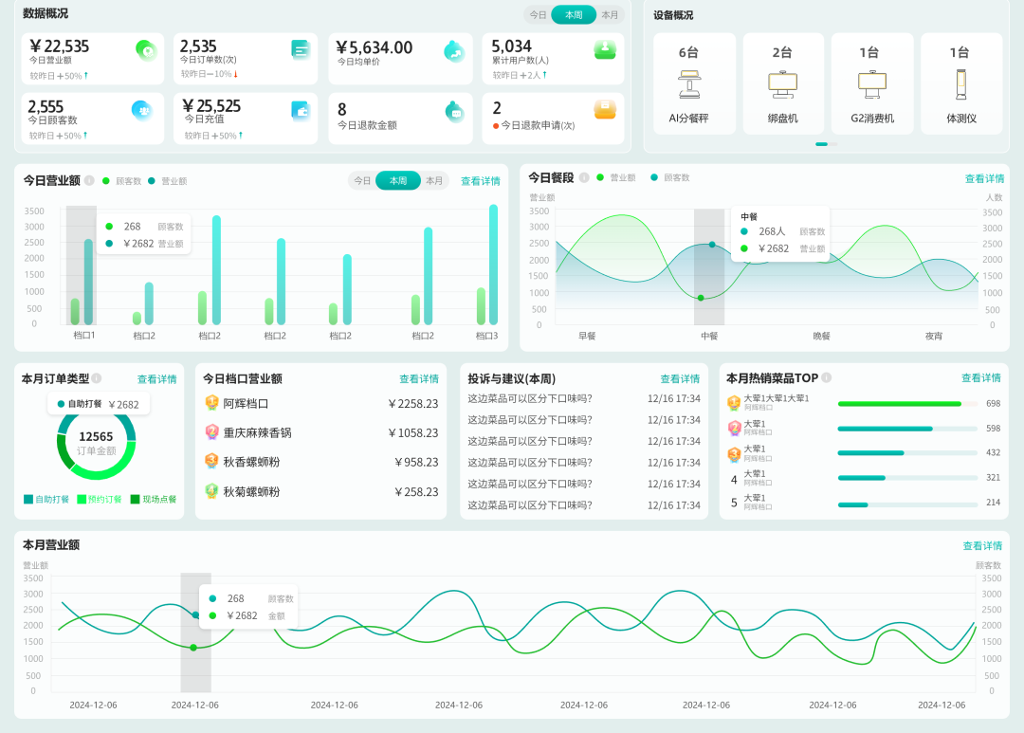Image resolution: width=1024 pixels, height=733 pixels.
Task: Open 查看详情 for 投诉与建议(本周)
Action: tap(680, 379)
